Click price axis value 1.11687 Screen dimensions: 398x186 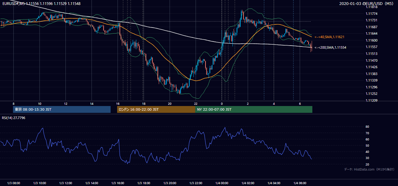[372, 27]
